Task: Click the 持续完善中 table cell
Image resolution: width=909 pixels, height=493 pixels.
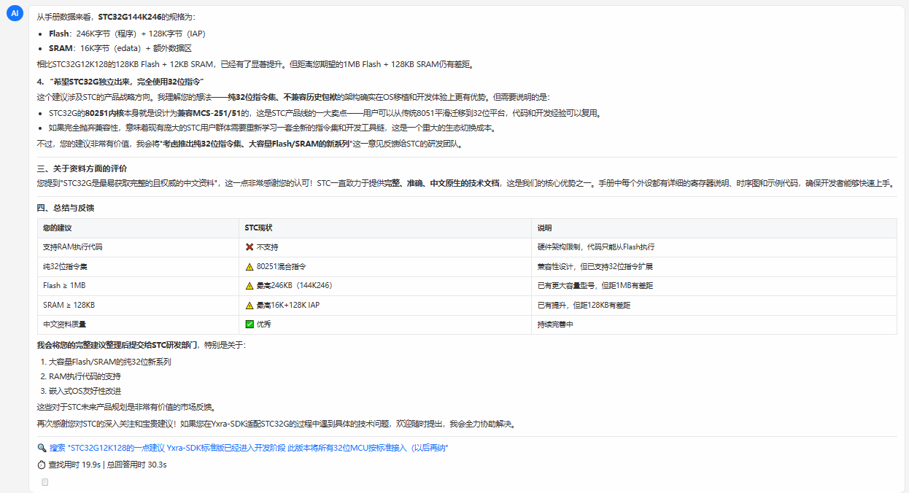Action: point(714,324)
